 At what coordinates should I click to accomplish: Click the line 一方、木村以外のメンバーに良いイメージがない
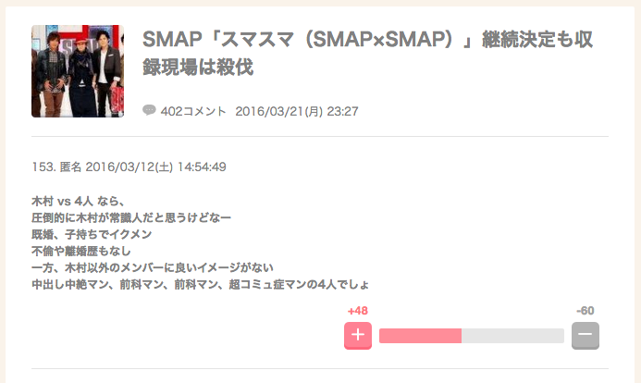pyautogui.click(x=153, y=267)
